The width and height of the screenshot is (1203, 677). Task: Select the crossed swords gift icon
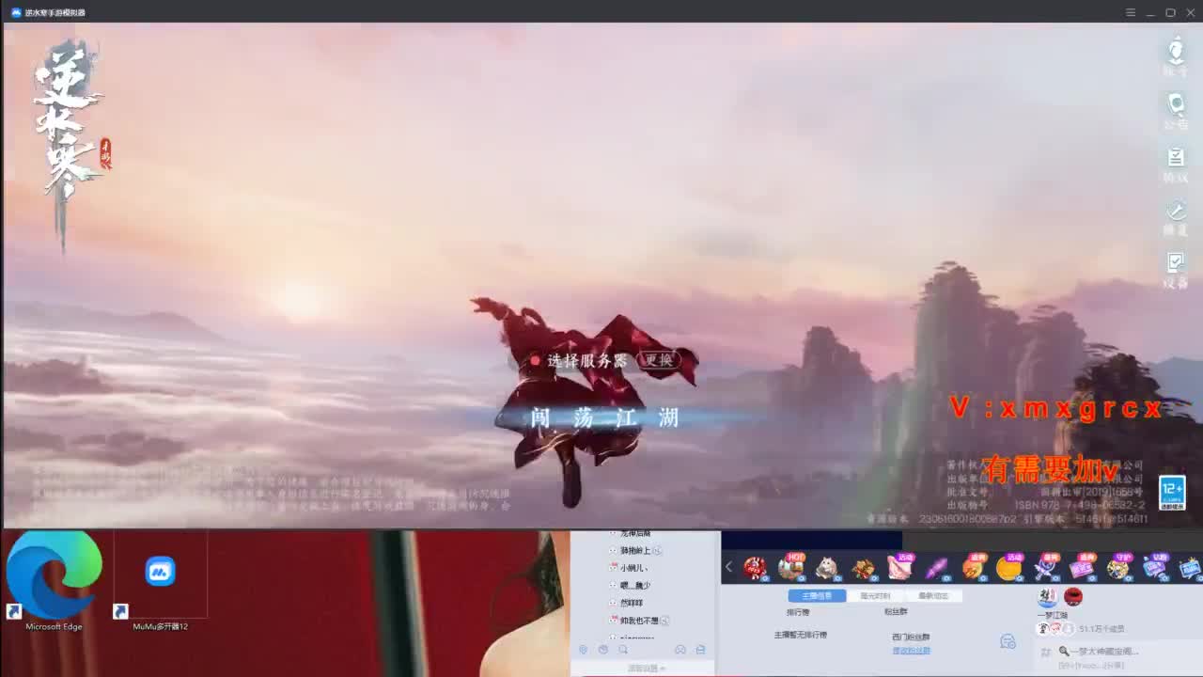coord(1045,567)
